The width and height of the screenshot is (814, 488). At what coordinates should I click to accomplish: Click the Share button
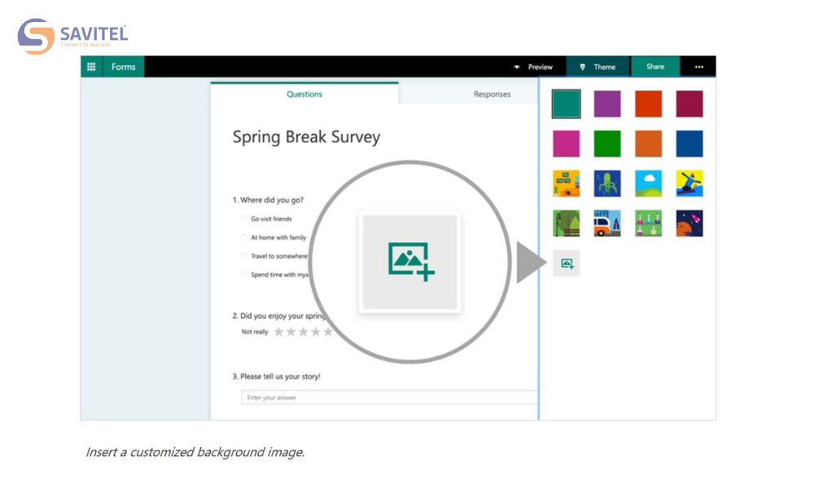655,67
